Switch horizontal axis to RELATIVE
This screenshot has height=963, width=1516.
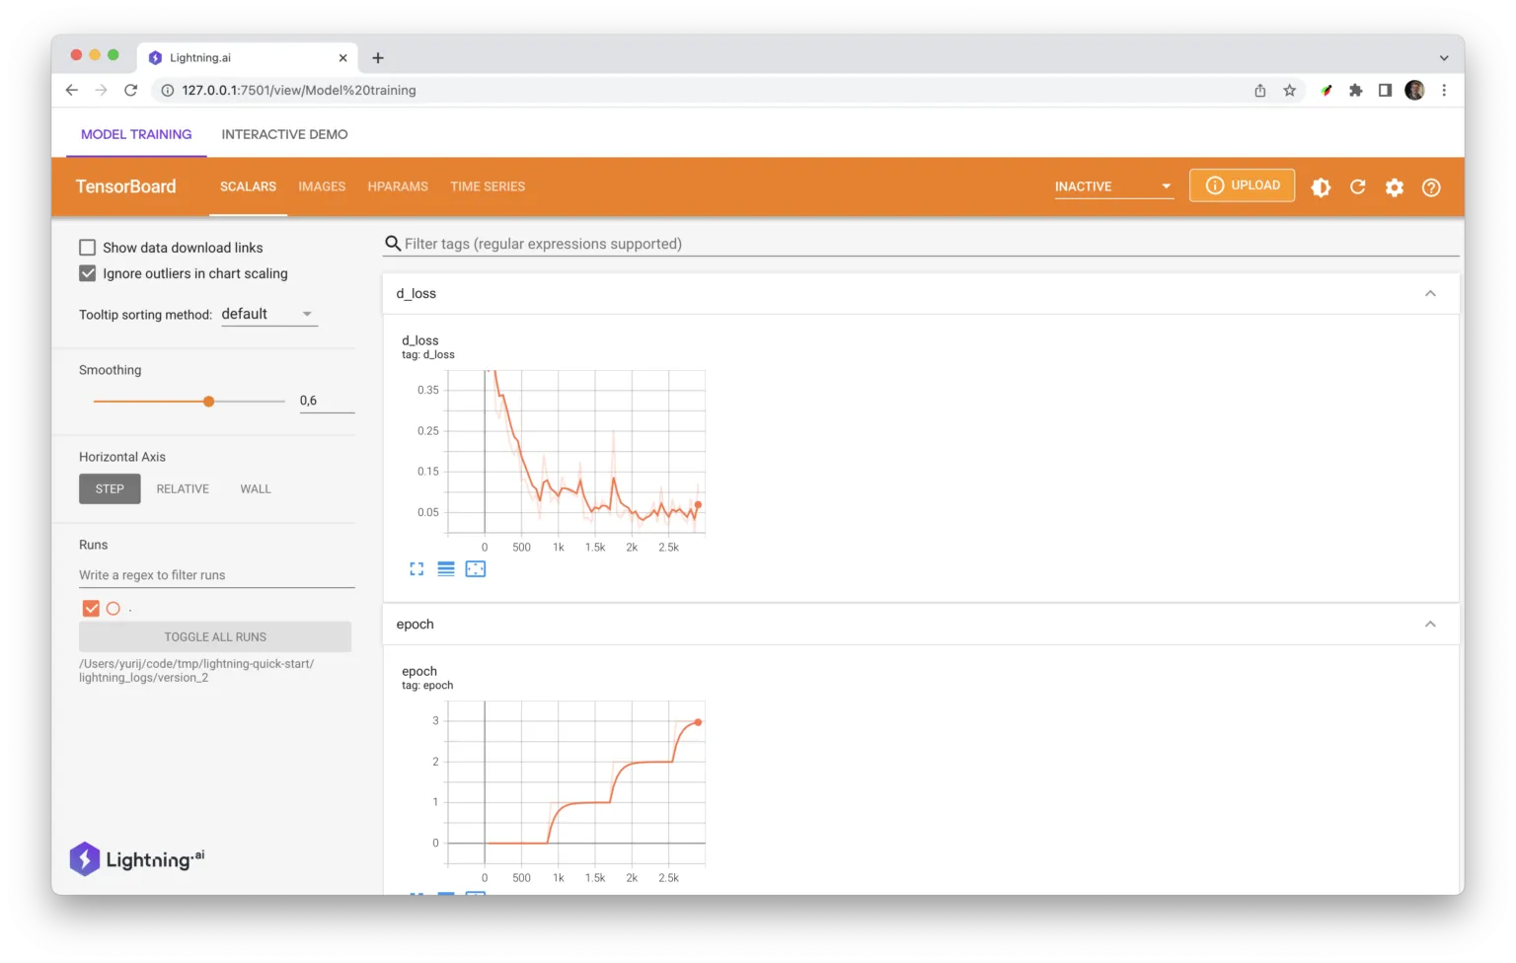[x=183, y=489]
